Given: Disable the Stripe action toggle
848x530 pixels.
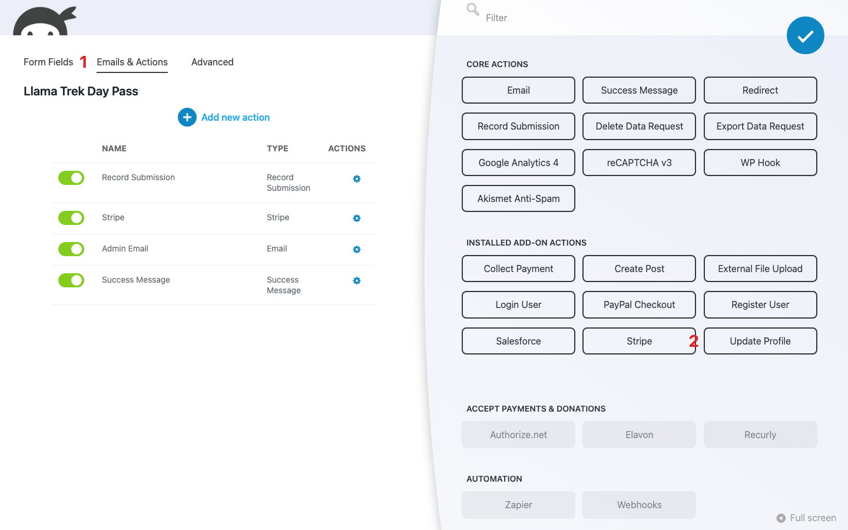Looking at the screenshot, I should [x=71, y=218].
